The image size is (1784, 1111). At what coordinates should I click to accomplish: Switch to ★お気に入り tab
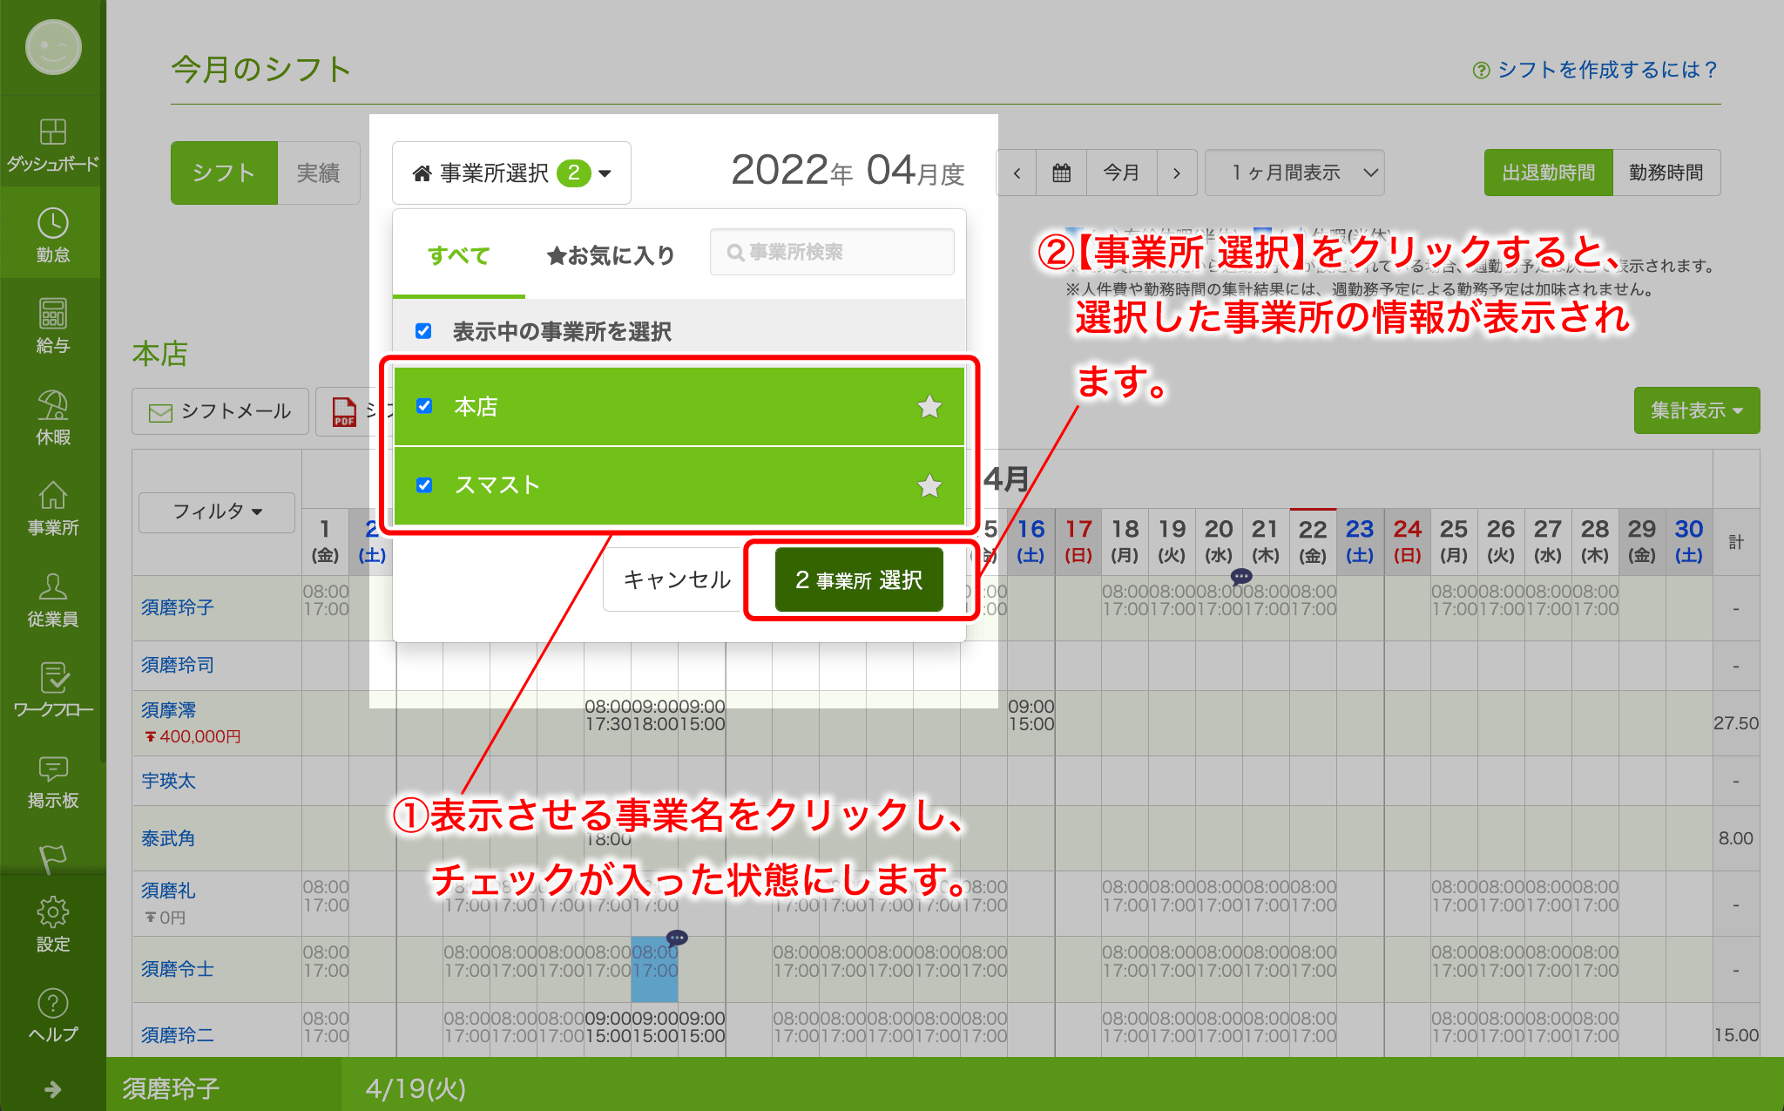pos(611,255)
